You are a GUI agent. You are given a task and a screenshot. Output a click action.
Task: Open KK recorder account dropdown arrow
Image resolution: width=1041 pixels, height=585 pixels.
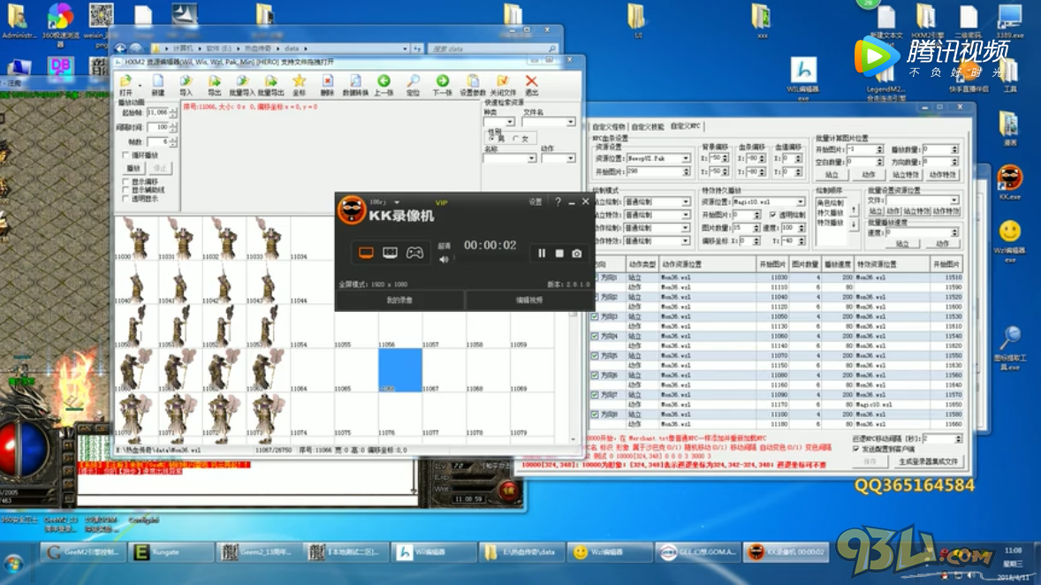click(397, 201)
